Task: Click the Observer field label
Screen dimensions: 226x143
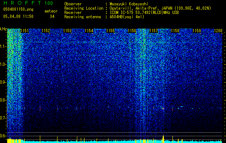Action: coord(73,4)
